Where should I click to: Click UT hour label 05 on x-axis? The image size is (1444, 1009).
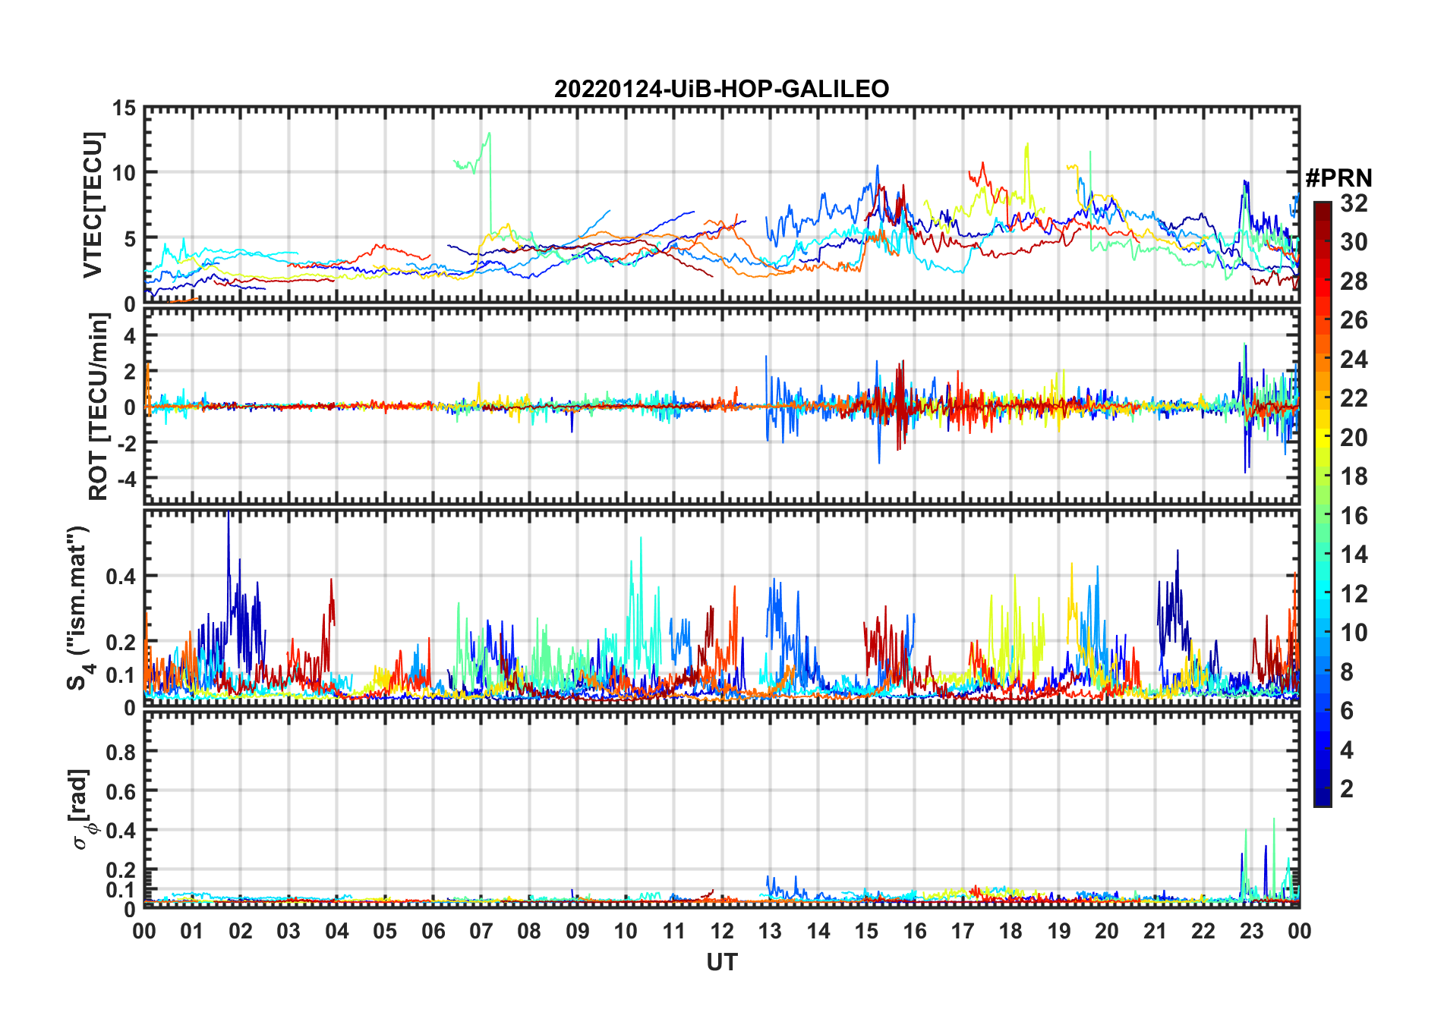point(385,931)
